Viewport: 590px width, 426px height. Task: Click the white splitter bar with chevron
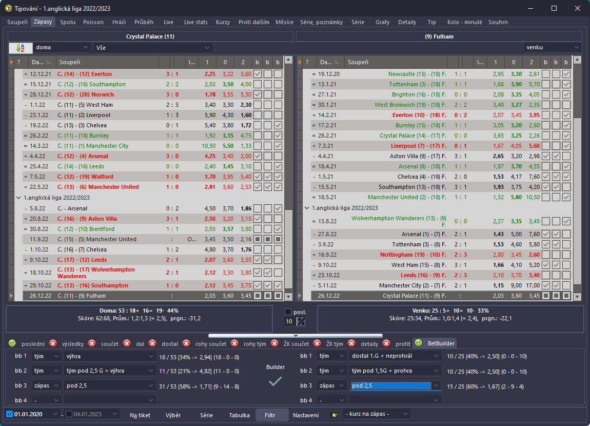pos(296,335)
